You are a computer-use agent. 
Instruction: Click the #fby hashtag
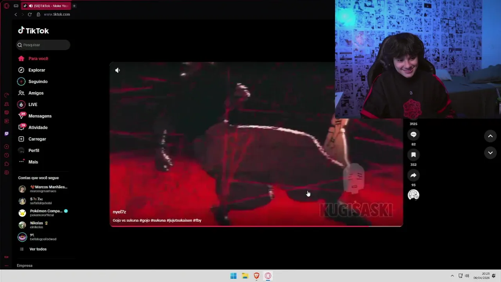coord(197,221)
